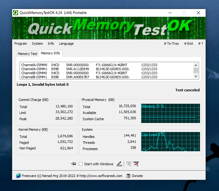Viewport: 219px width, 191px height.
Task: Click the zoom out magnifier icon
Action: (x=129, y=164)
